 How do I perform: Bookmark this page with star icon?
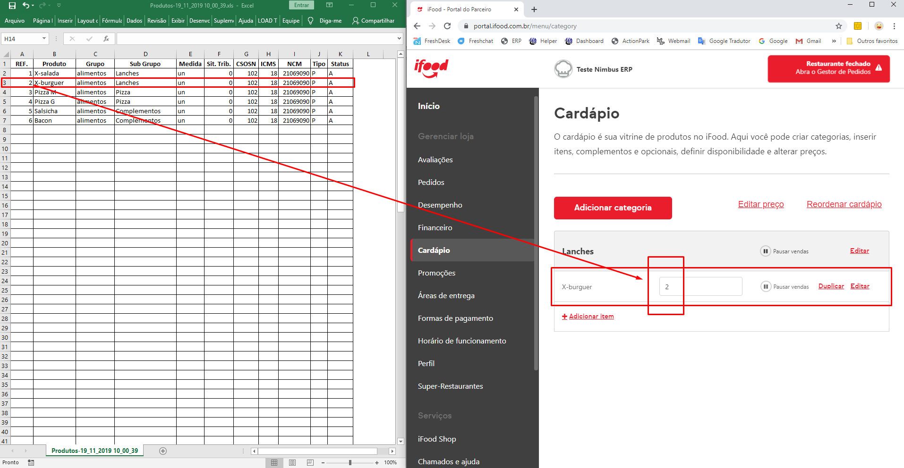click(x=839, y=26)
